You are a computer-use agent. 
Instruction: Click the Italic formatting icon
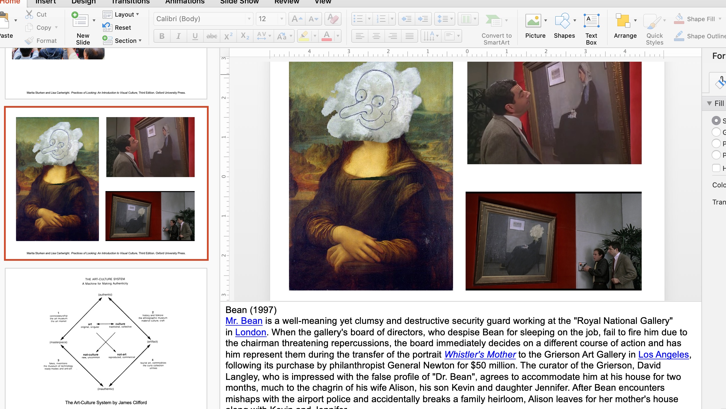click(178, 36)
